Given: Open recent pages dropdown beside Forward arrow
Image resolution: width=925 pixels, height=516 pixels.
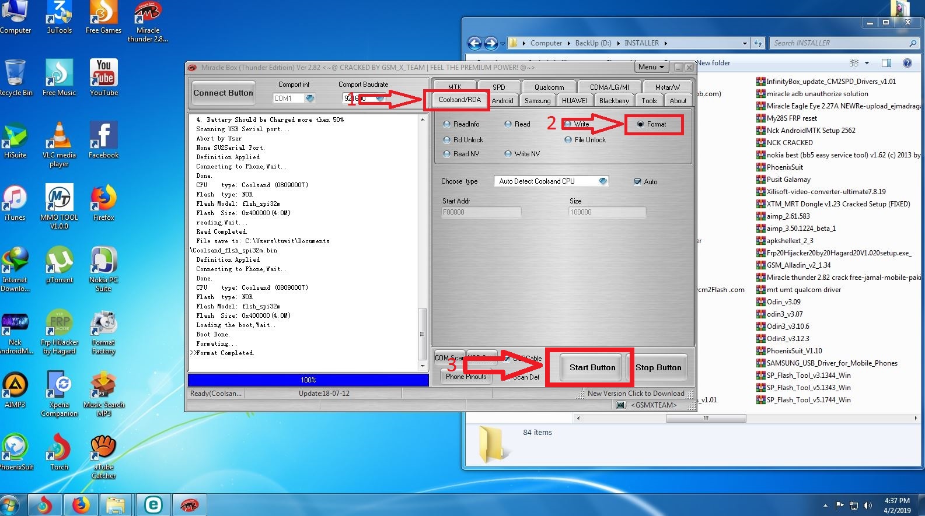Looking at the screenshot, I should coord(503,43).
